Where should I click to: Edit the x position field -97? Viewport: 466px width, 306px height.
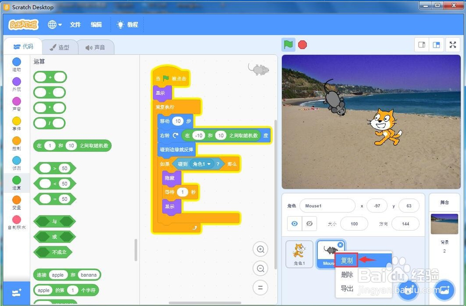(x=377, y=205)
